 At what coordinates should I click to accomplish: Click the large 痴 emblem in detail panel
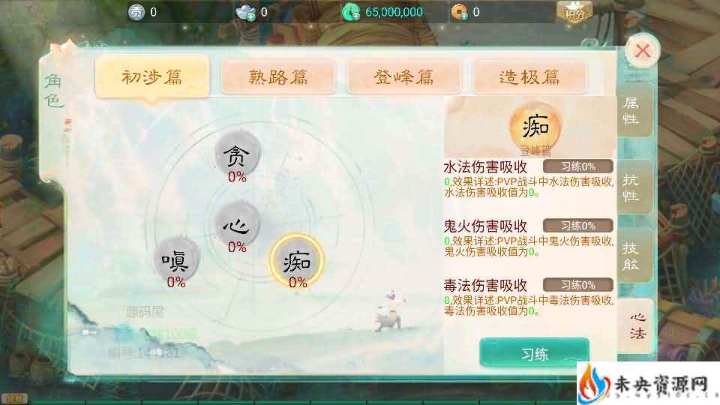[x=535, y=126]
